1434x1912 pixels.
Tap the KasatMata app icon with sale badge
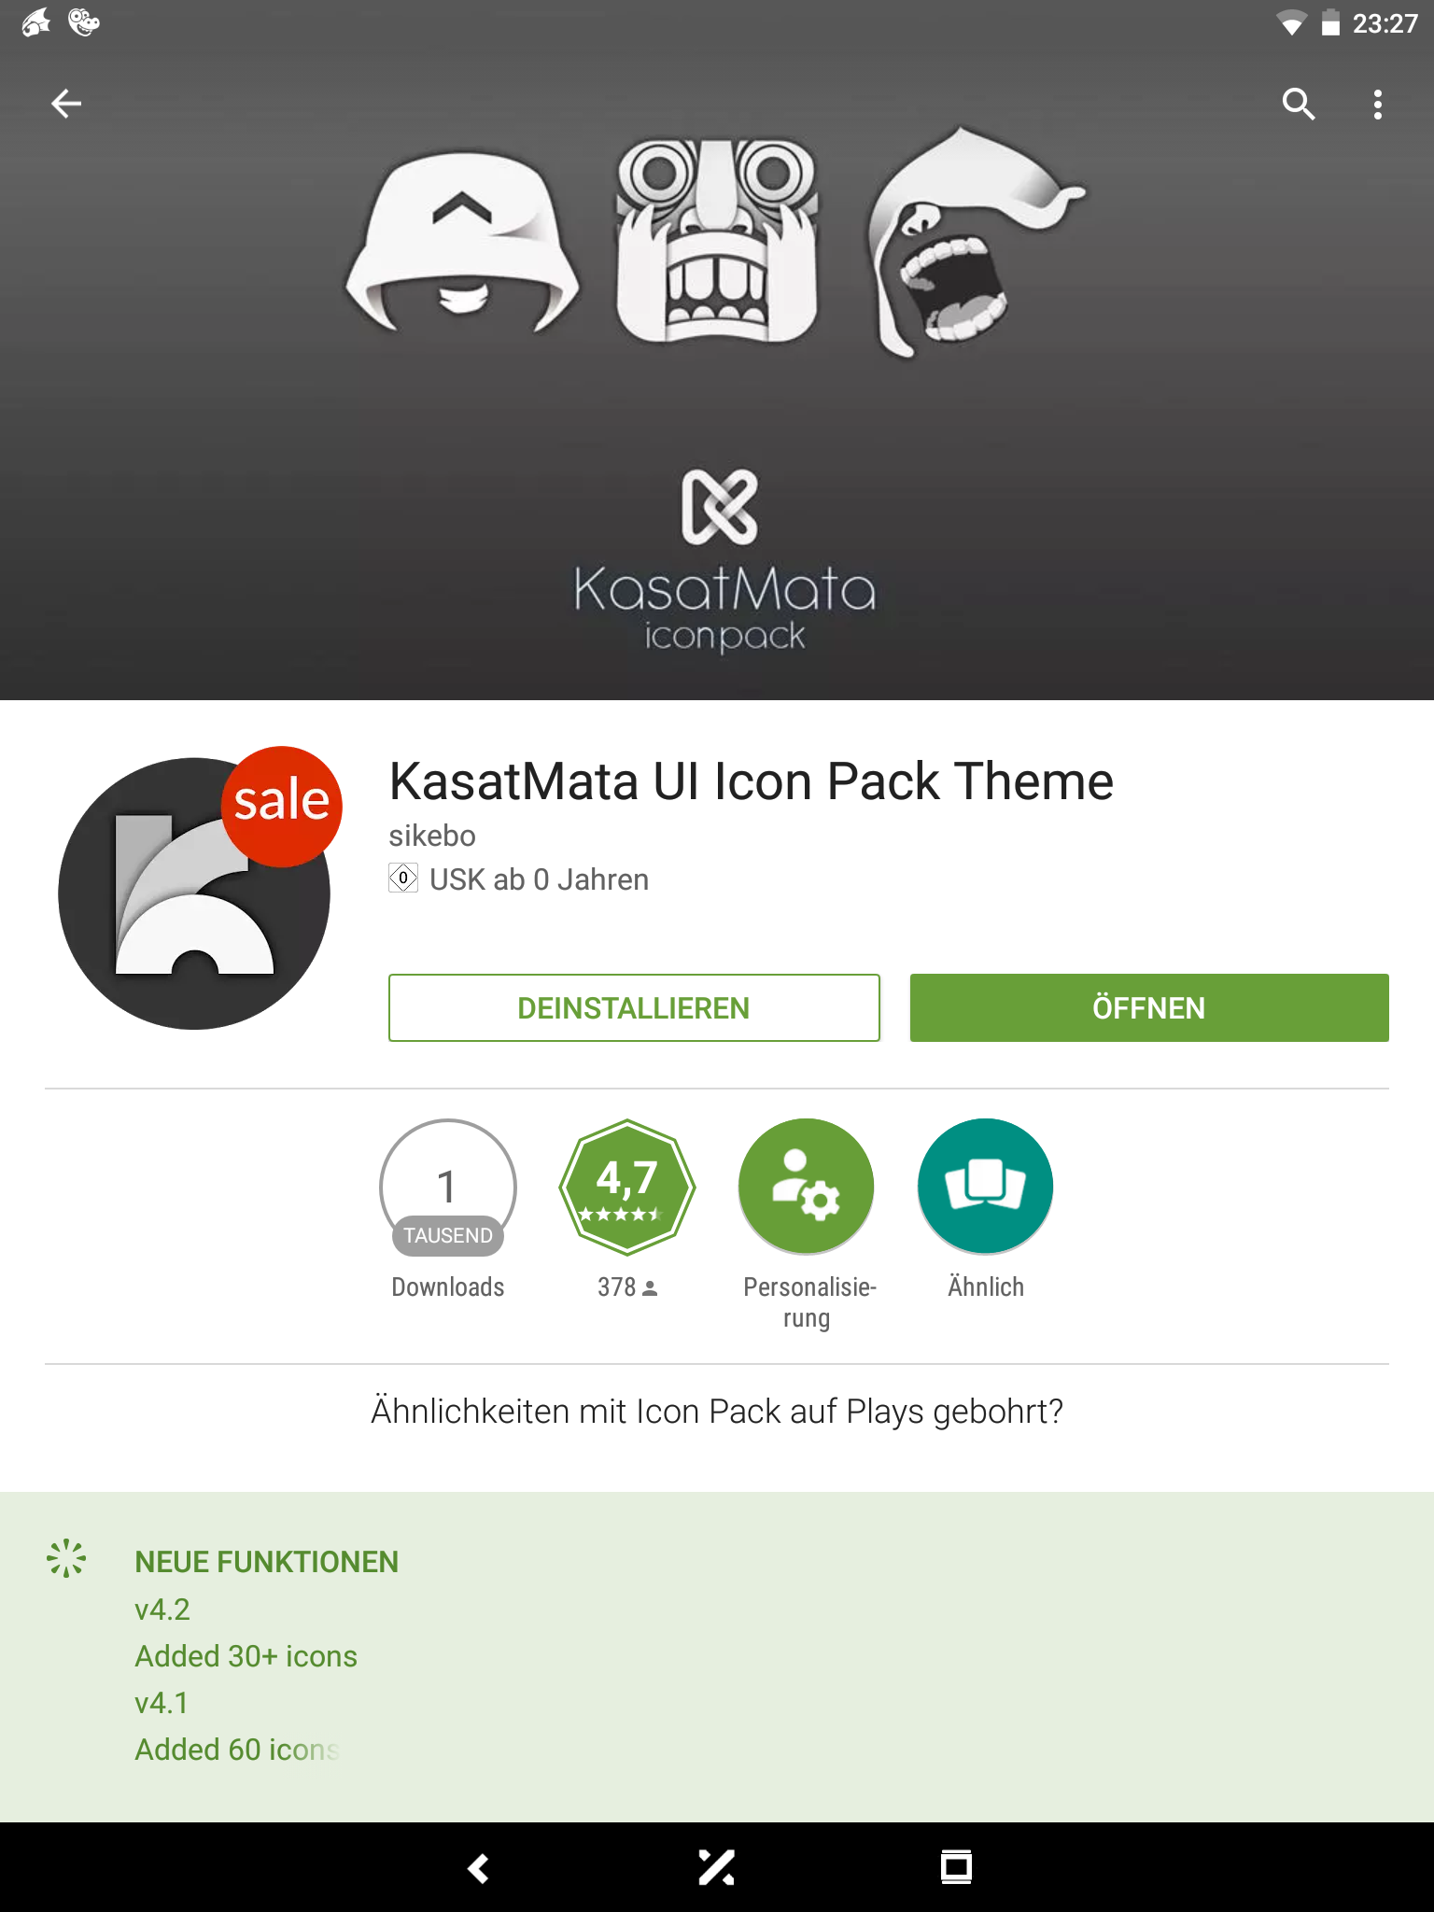pyautogui.click(x=195, y=893)
